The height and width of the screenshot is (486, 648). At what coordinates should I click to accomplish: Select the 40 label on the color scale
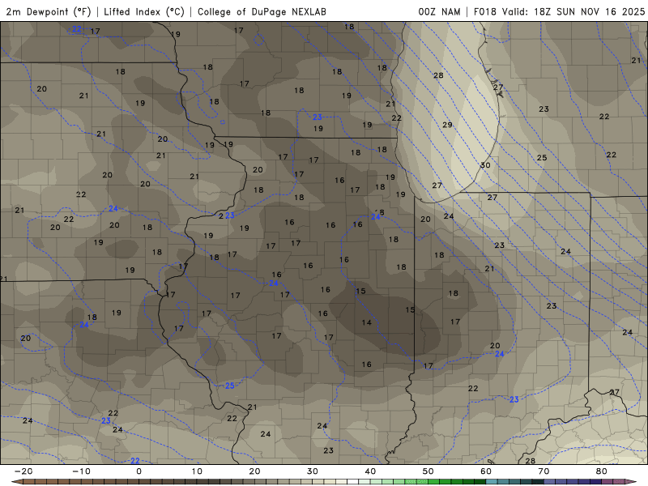[370, 471]
